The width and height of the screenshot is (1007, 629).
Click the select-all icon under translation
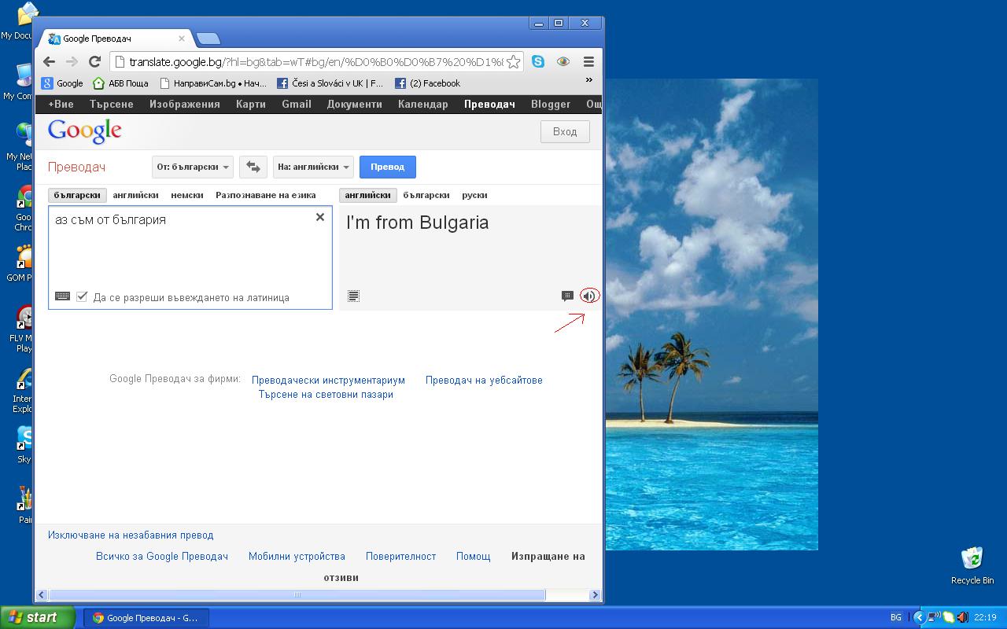pos(353,296)
